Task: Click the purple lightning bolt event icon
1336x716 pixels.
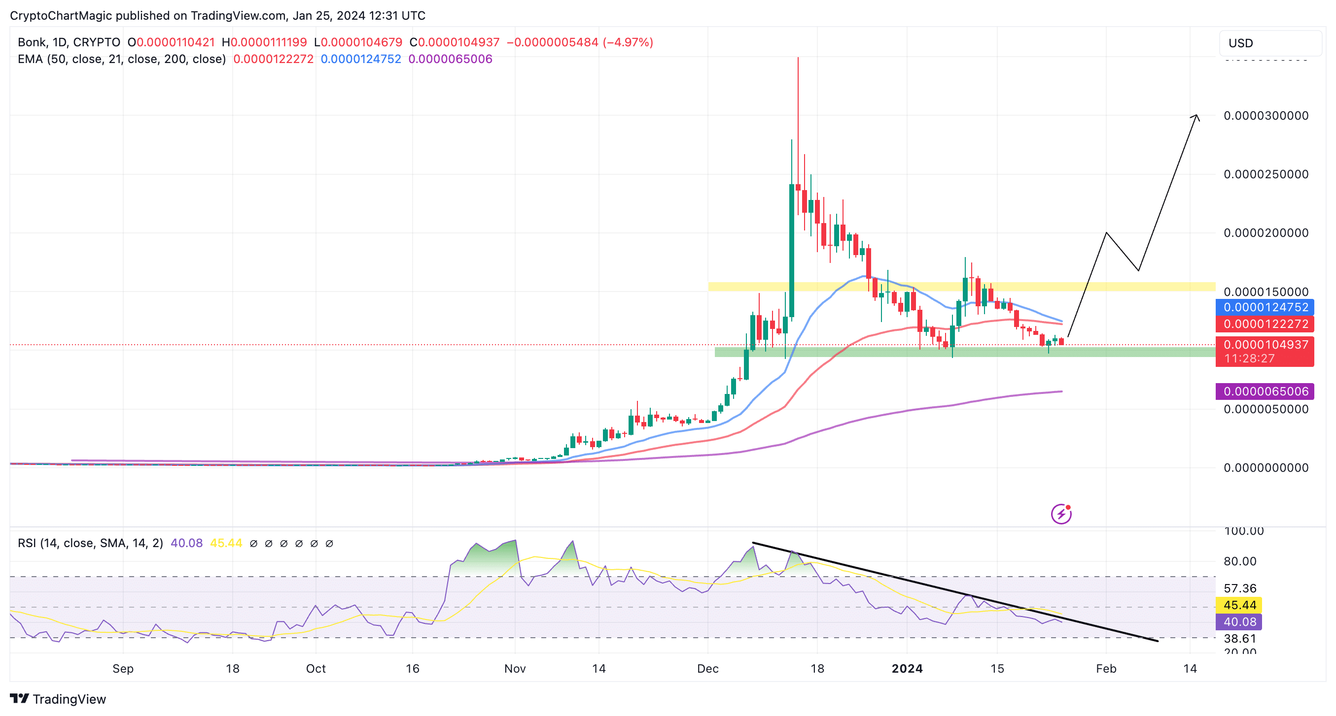Action: (x=1061, y=514)
